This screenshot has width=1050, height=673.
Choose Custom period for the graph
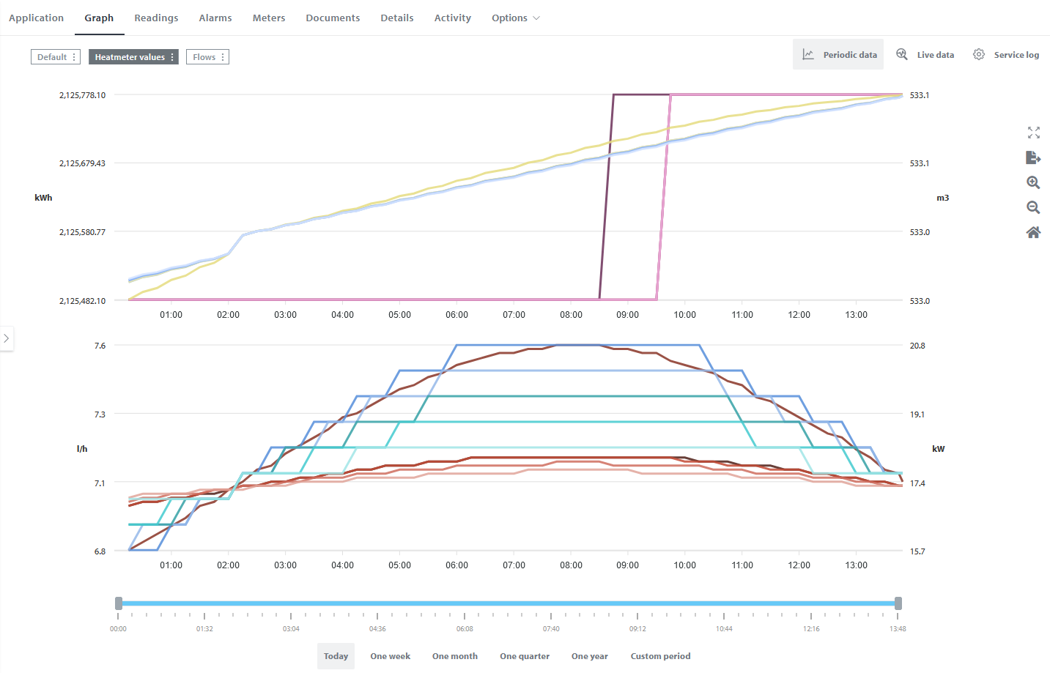pos(660,655)
